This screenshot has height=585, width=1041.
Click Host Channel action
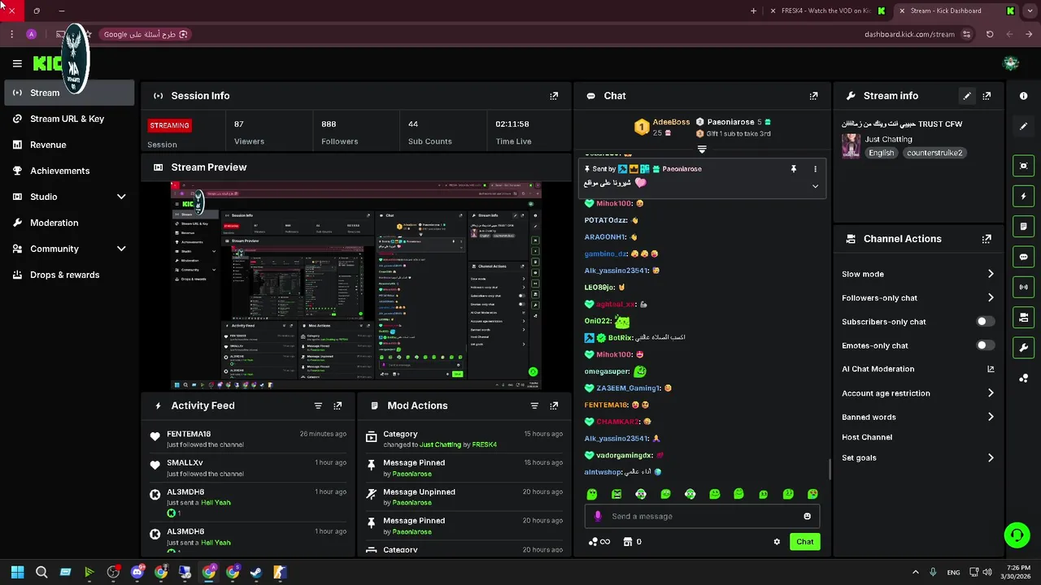867,437
